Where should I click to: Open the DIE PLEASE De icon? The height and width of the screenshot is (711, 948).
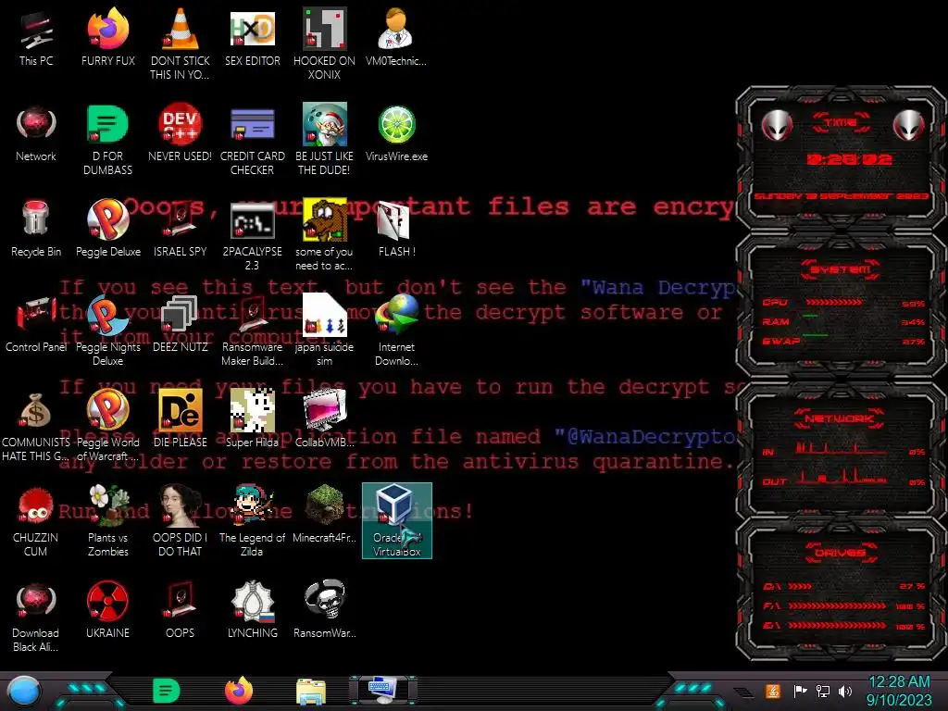click(x=180, y=419)
